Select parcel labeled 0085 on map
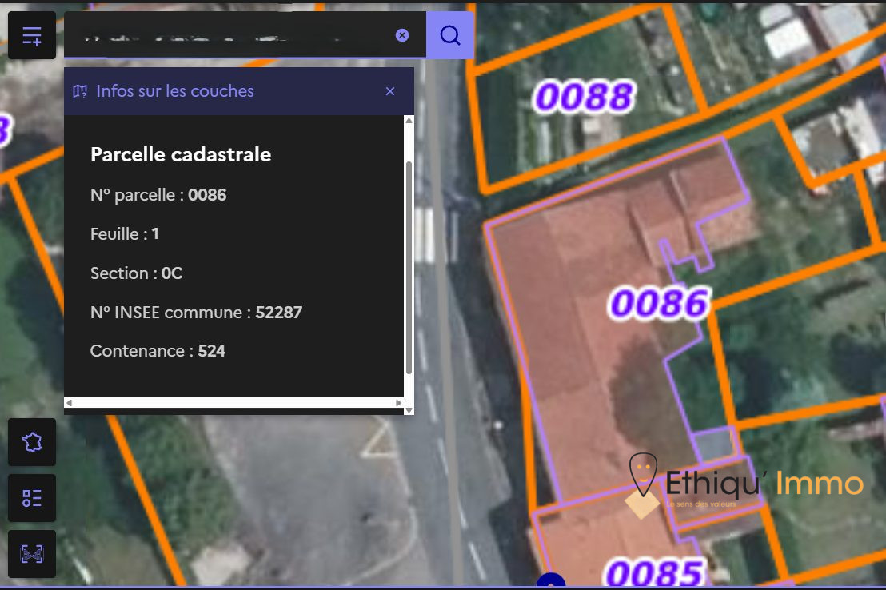The height and width of the screenshot is (590, 886). (654, 573)
